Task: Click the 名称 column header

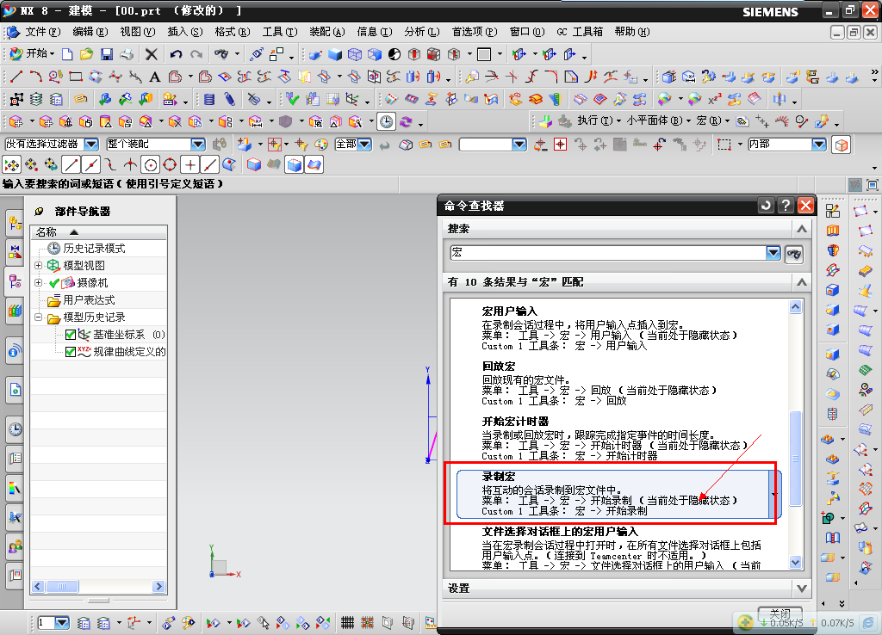Action: 98,231
